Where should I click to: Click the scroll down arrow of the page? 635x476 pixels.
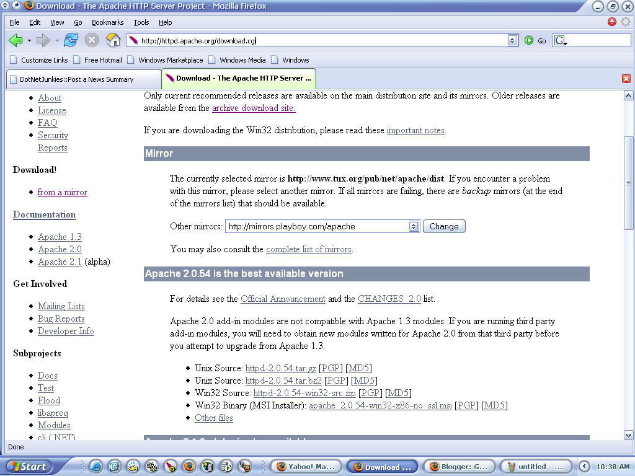point(628,436)
